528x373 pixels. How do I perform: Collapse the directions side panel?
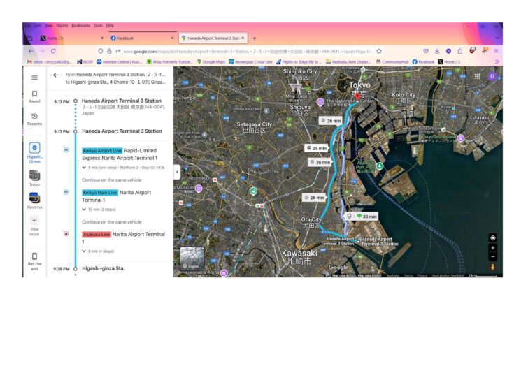pos(176,172)
